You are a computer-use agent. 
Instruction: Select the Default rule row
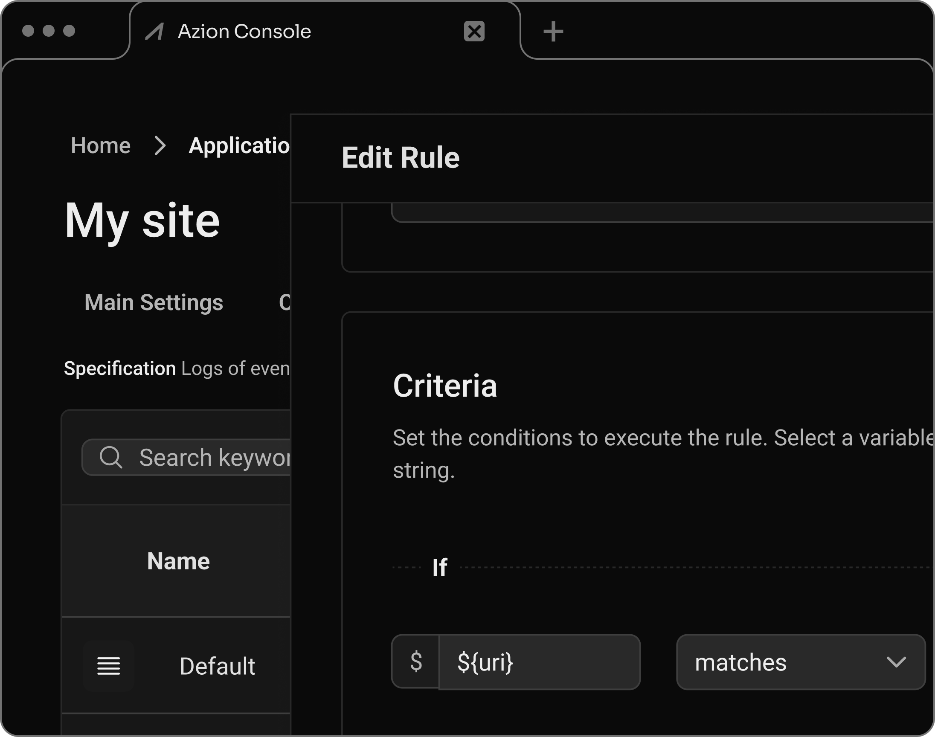[217, 666]
